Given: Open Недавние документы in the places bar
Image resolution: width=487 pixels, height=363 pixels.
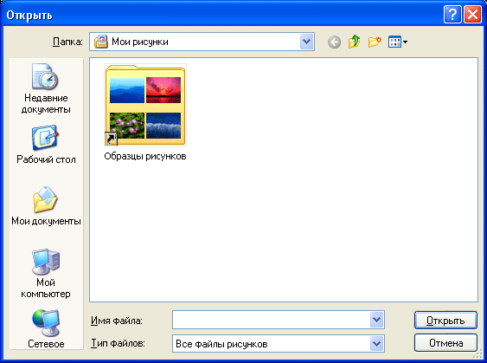Looking at the screenshot, I should click(x=46, y=88).
